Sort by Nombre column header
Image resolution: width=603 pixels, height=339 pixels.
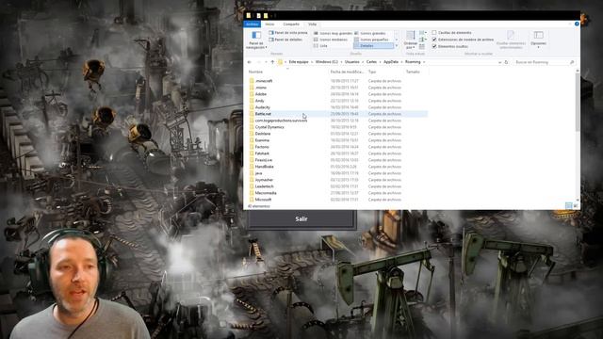click(x=255, y=72)
